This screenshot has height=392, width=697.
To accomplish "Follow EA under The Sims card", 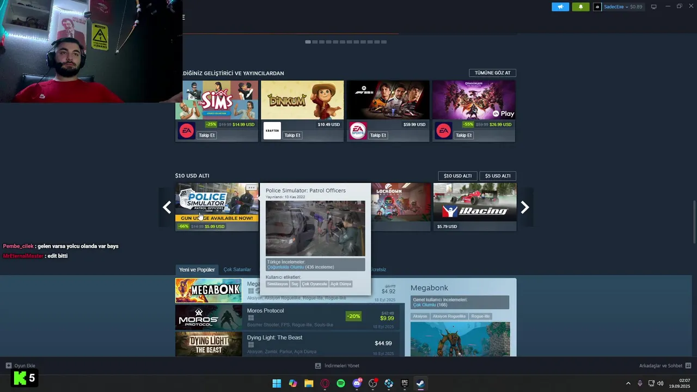I will pyautogui.click(x=207, y=135).
